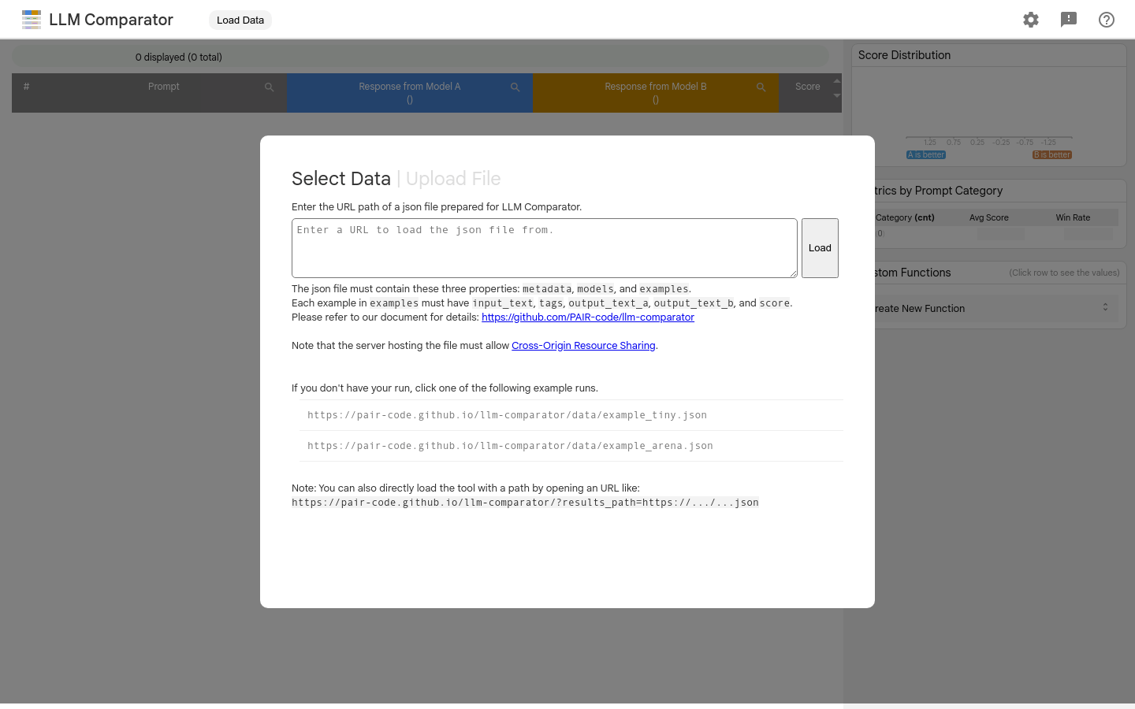Select the example_arena.json example run

point(571,446)
